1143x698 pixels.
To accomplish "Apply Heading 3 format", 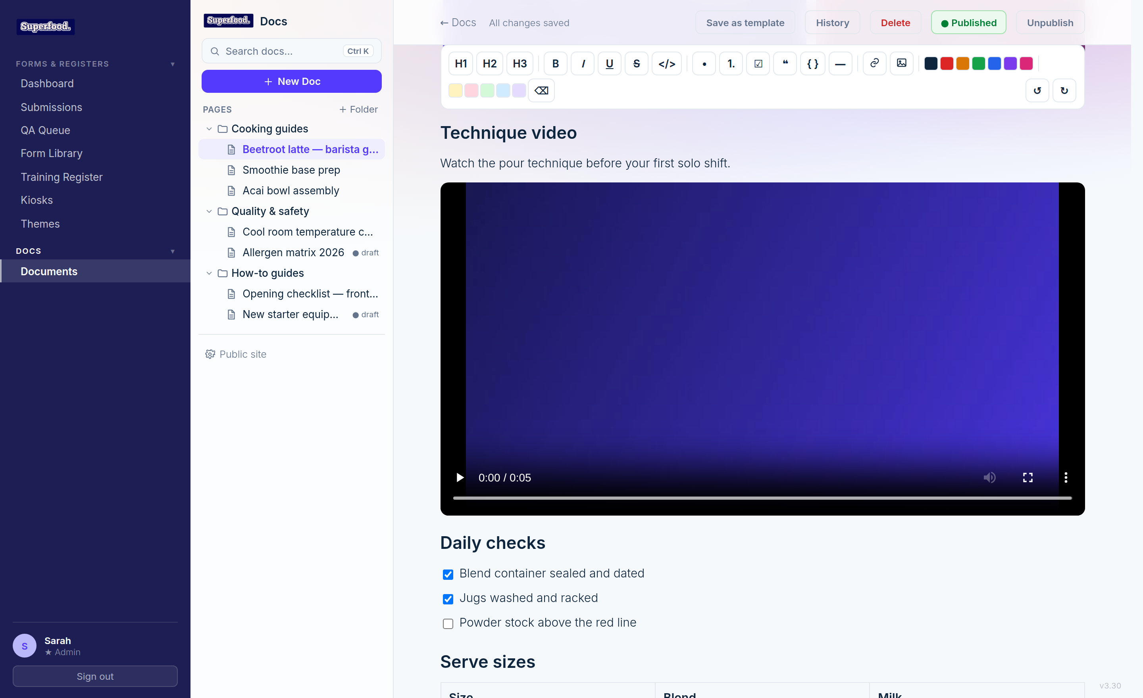I will (x=520, y=63).
